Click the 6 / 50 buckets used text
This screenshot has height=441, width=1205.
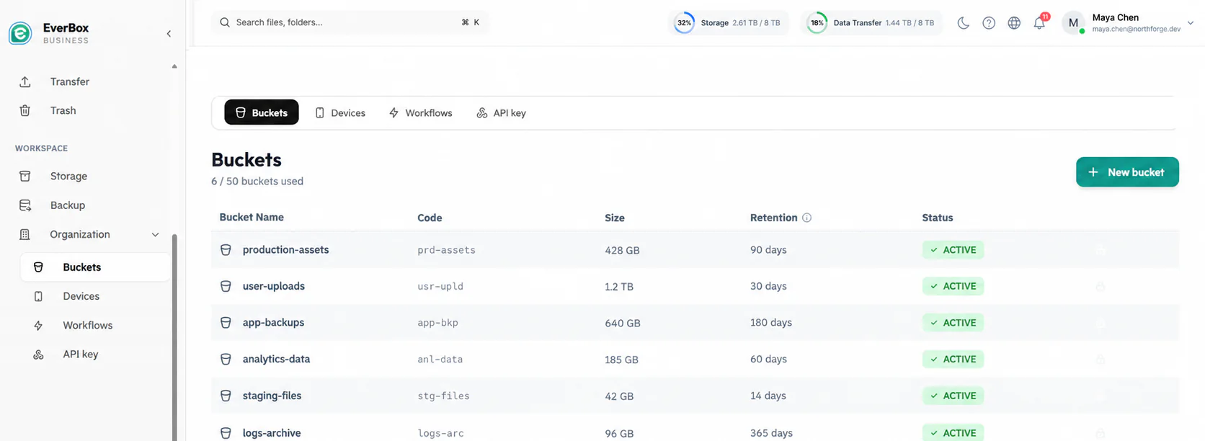point(257,182)
